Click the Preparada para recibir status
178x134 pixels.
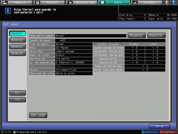coord(30,132)
